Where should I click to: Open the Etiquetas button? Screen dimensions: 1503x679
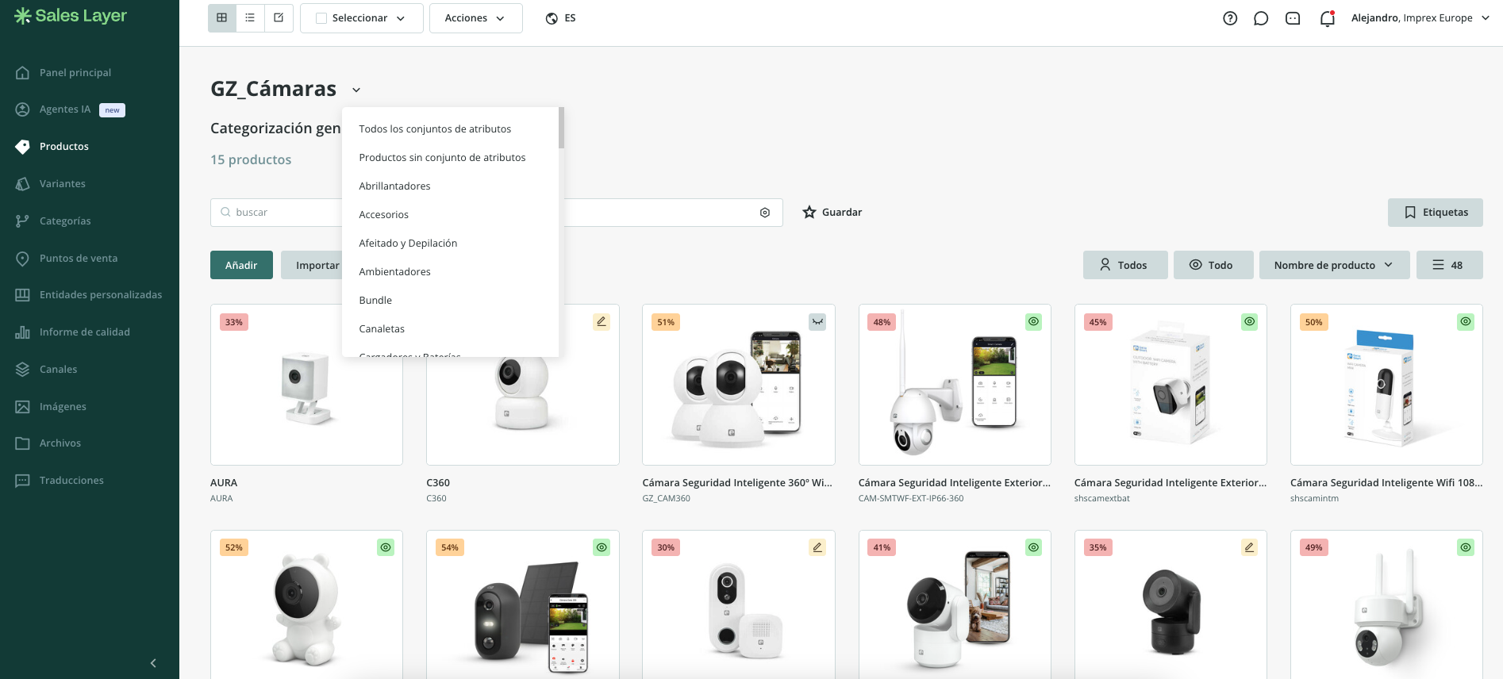[x=1435, y=213]
